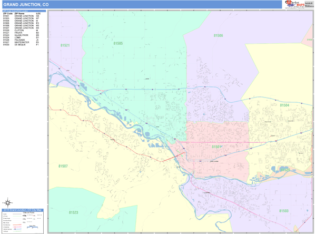
Task: Click the ZIP Code column heading
Action: point(8,14)
